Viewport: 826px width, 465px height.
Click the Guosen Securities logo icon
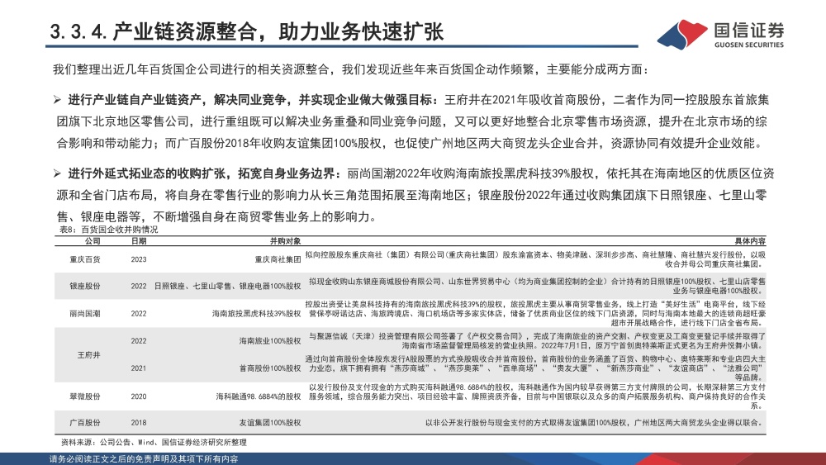(682, 34)
